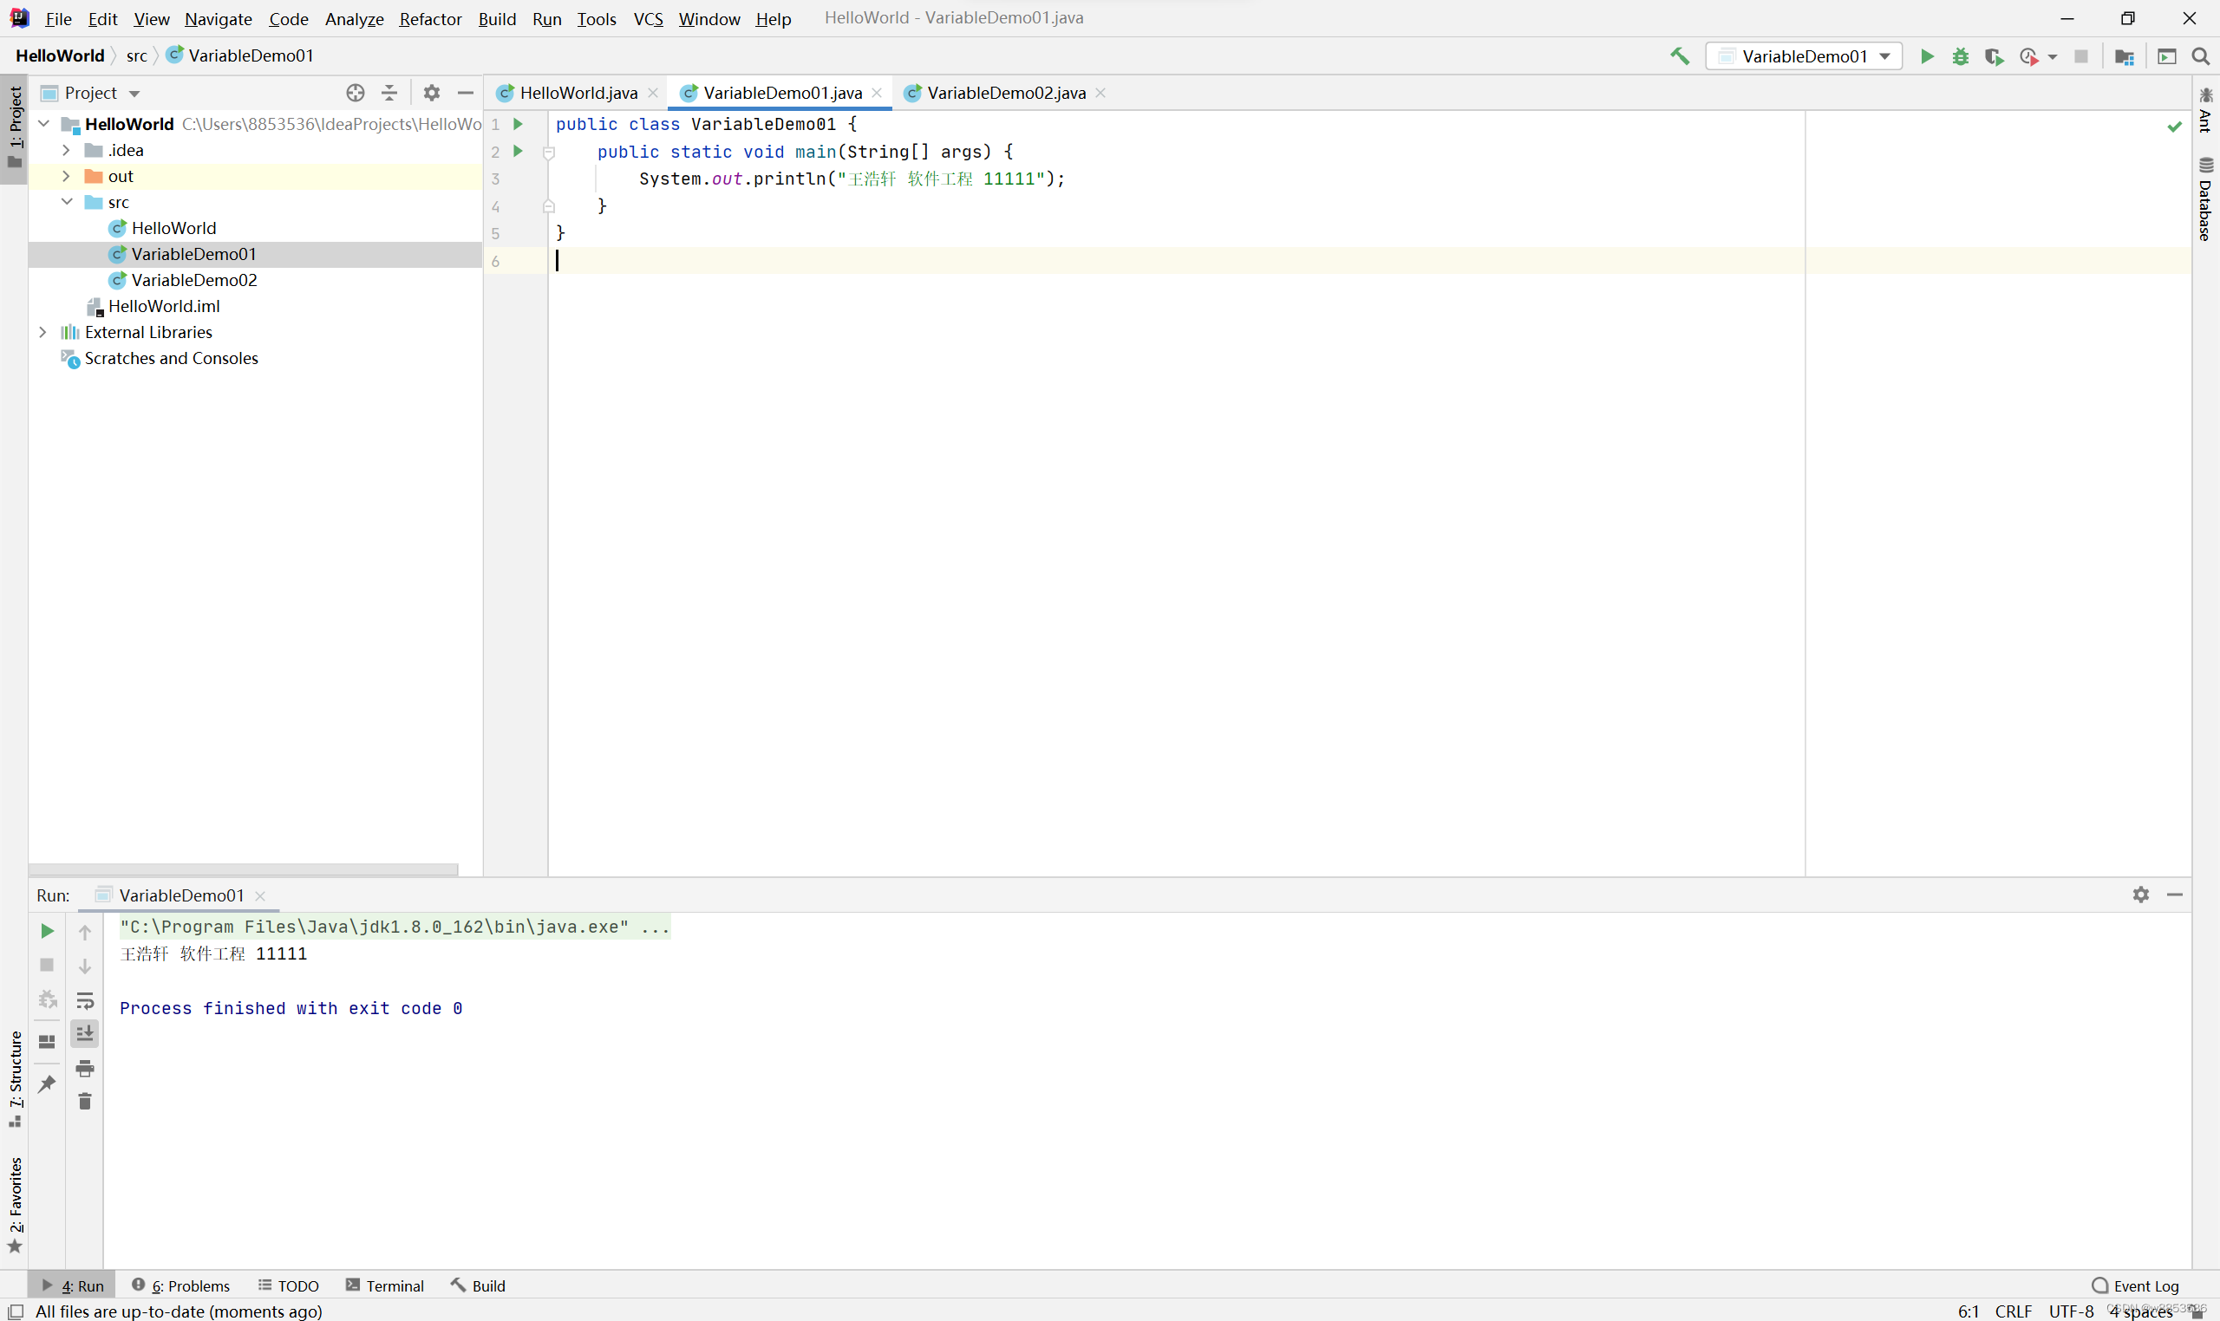Expand the out folder
Image resolution: width=2220 pixels, height=1321 pixels.
pos(66,176)
